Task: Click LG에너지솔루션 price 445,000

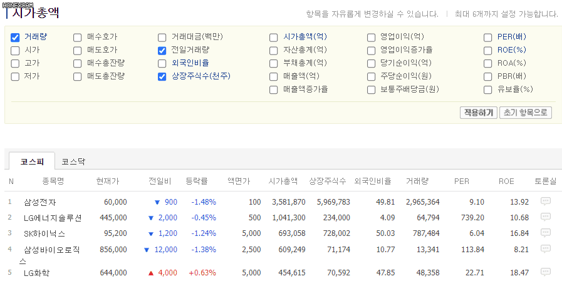Action: [113, 218]
